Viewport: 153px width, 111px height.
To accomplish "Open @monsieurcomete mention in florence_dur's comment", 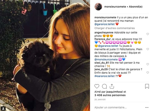I will click(x=106, y=60).
